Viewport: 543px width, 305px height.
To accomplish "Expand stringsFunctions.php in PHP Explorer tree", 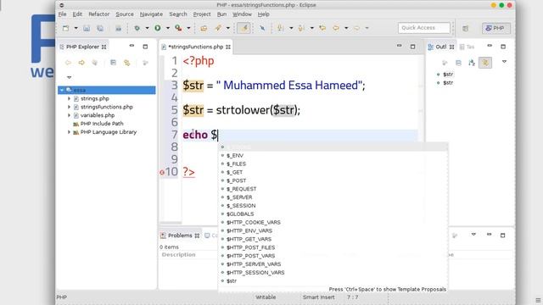I will [69, 107].
